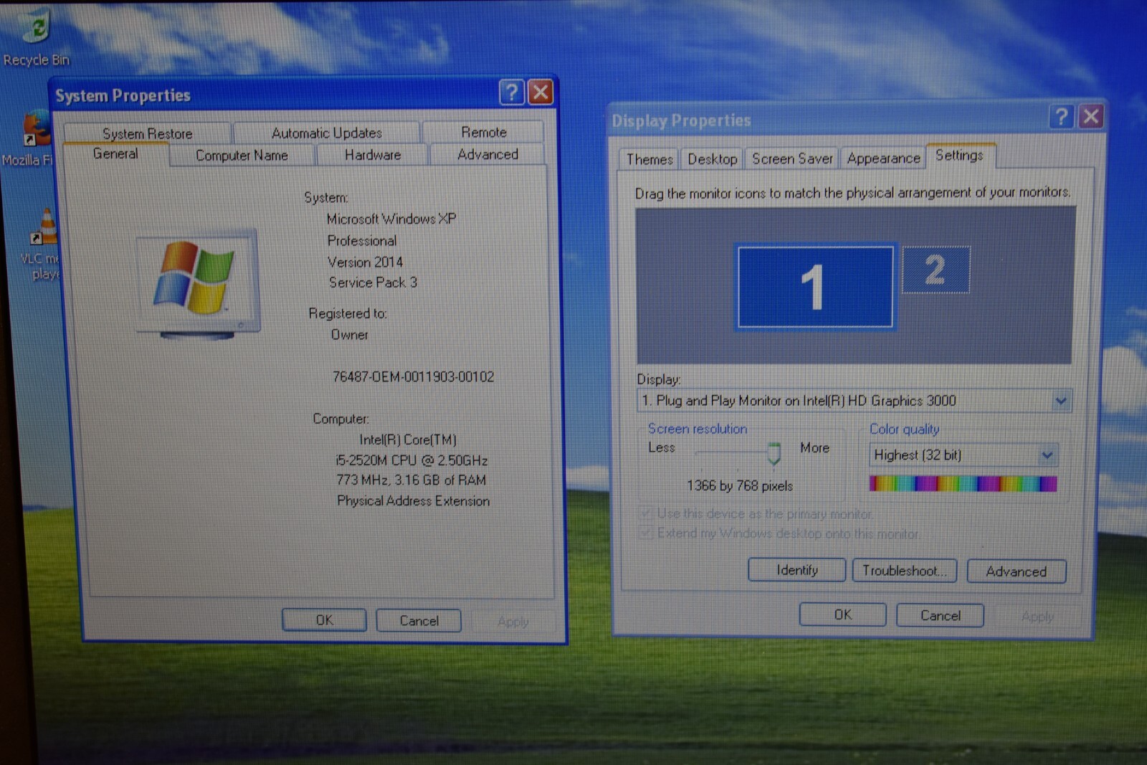Open the Color quality dropdown

click(x=1047, y=455)
